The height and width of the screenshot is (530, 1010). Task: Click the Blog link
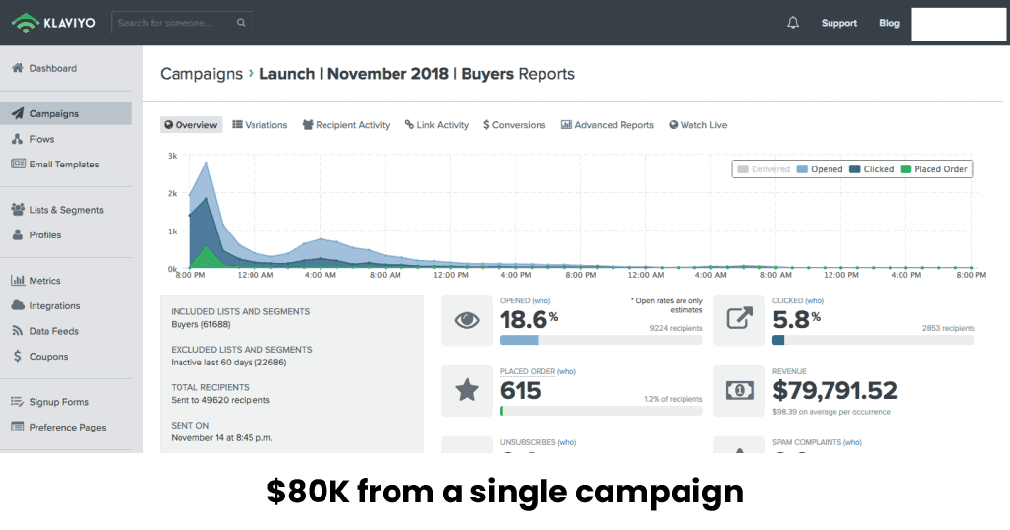coord(889,23)
